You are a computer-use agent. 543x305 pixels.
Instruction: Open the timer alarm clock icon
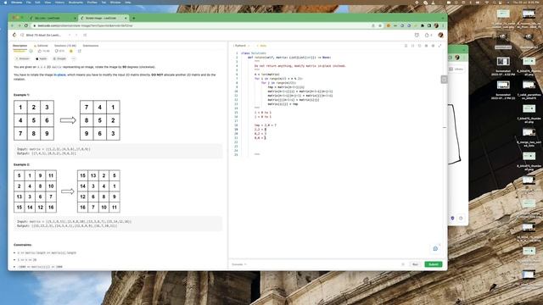click(x=417, y=35)
